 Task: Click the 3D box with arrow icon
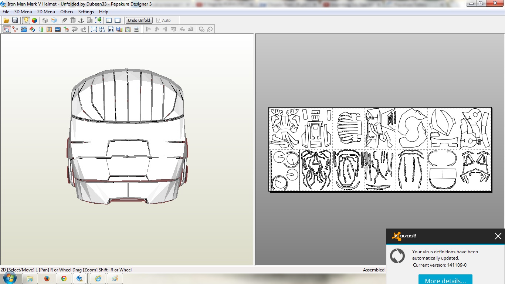click(66, 29)
